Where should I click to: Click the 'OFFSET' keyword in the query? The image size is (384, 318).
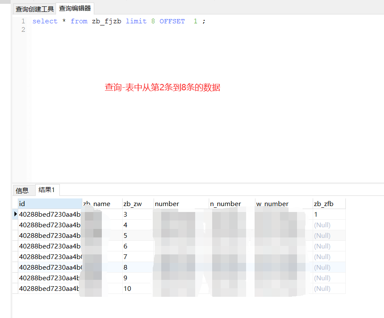[172, 21]
